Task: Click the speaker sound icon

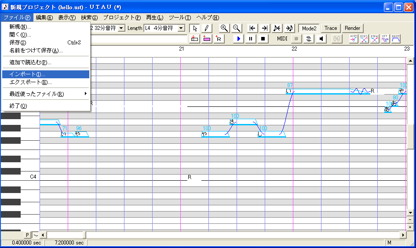Action: pyautogui.click(x=321, y=39)
